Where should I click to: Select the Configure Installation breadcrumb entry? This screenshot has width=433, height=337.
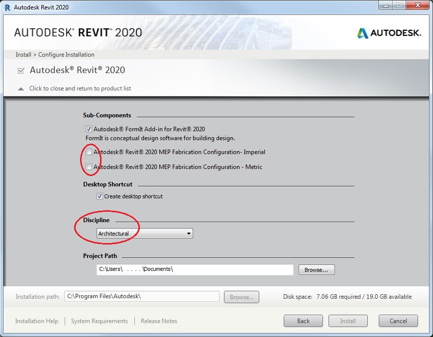(65, 55)
